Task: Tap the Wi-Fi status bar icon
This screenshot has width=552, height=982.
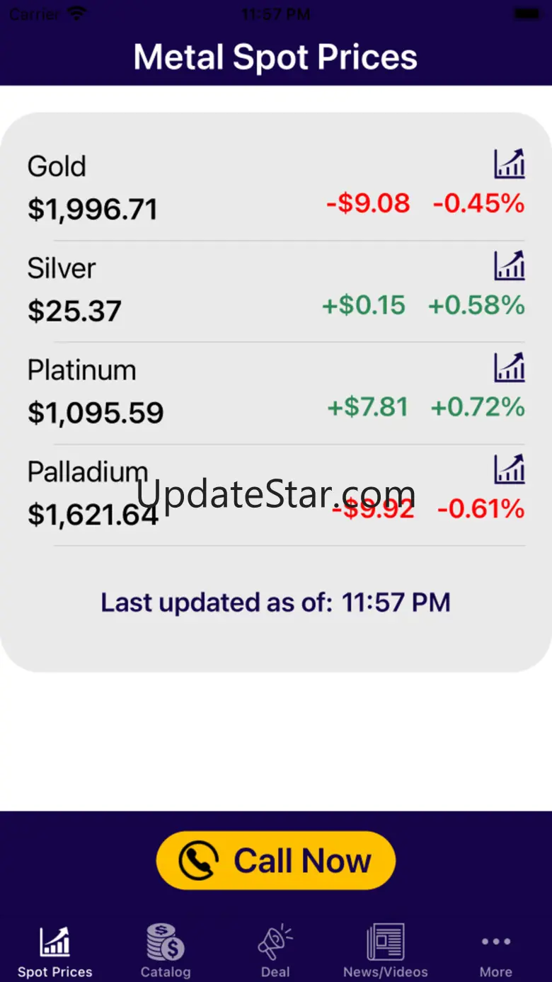Action: (x=78, y=13)
